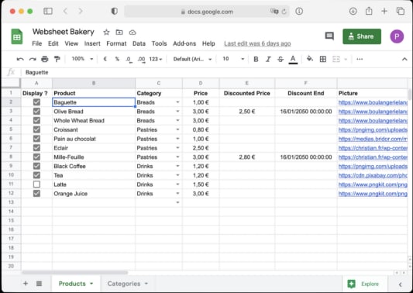Check the Display box for Latte
The height and width of the screenshot is (293, 413).
36,184
